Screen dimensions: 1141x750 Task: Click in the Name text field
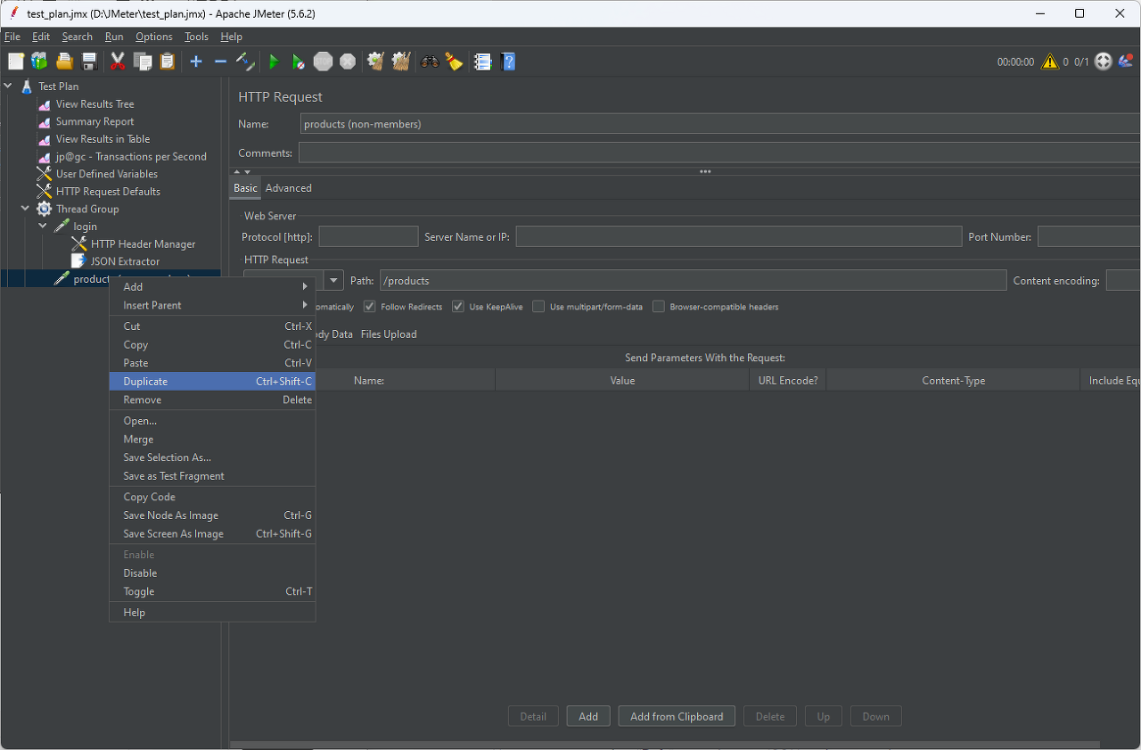(720, 124)
